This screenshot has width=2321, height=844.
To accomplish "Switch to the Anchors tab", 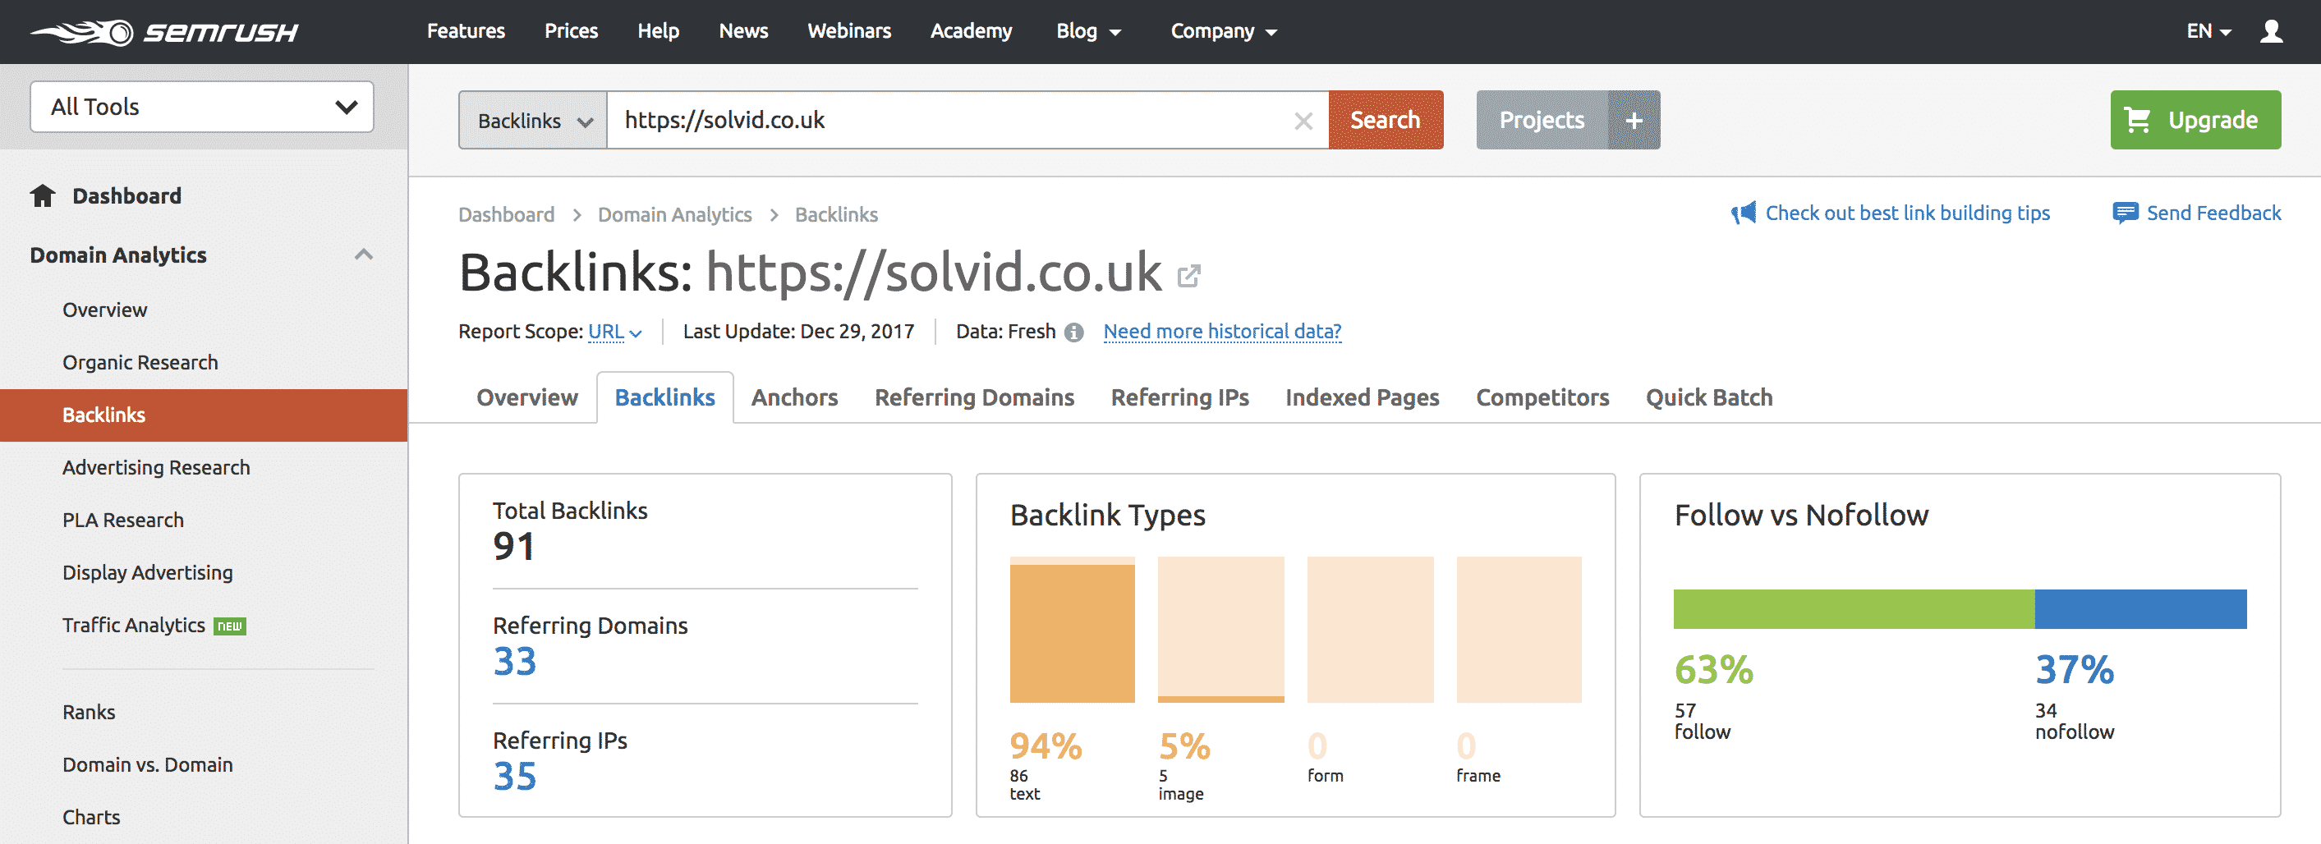I will (x=795, y=397).
